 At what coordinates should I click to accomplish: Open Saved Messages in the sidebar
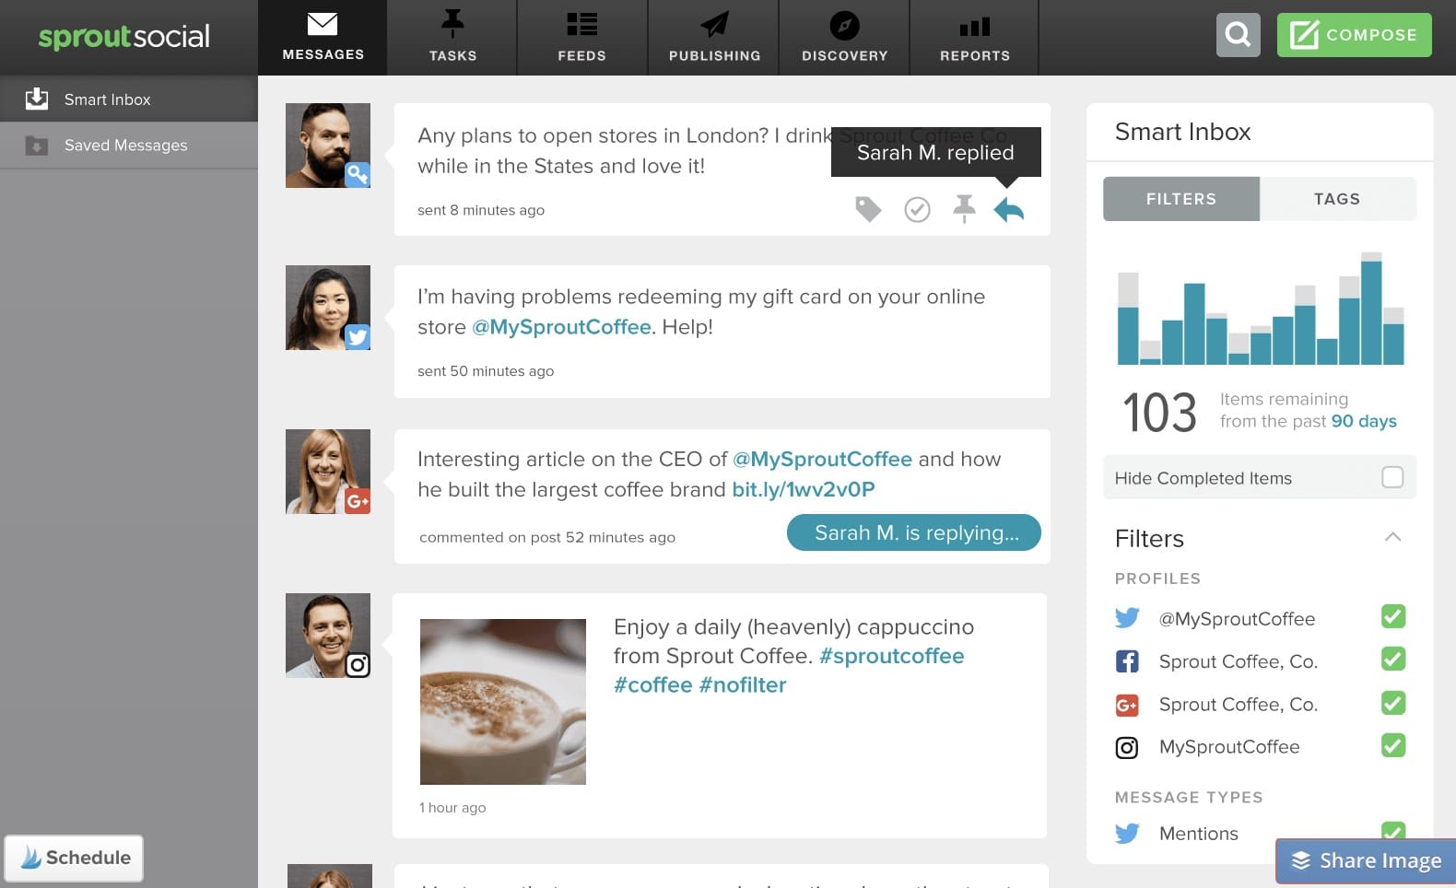(x=129, y=146)
